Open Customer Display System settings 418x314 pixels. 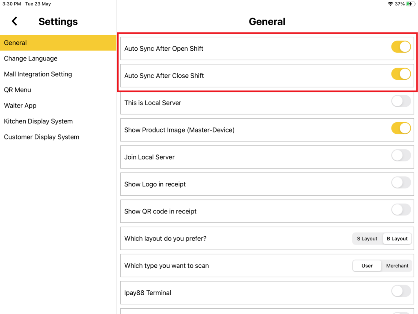tap(42, 137)
